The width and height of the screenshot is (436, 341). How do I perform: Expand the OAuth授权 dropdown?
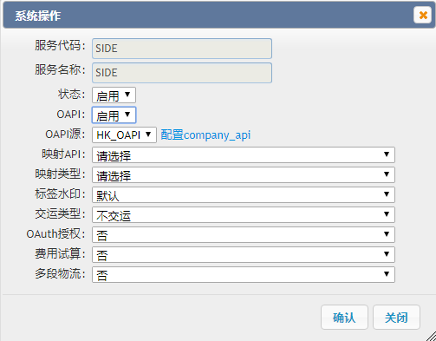[x=244, y=234]
